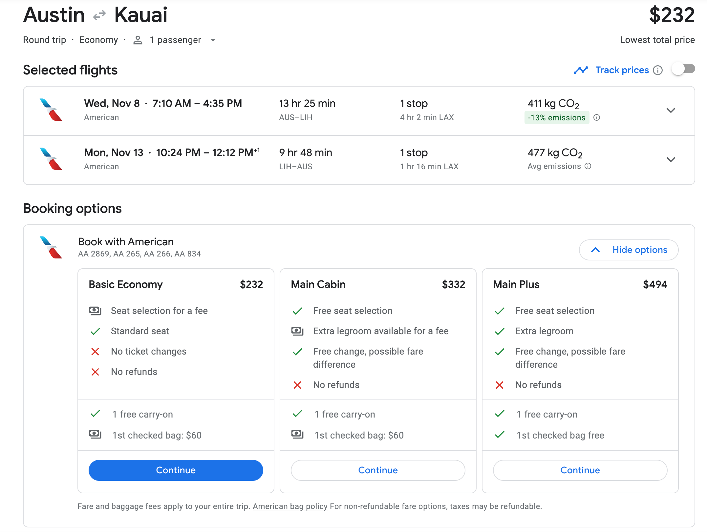This screenshot has height=532, width=707.
Task: Collapse booking options with Hide options
Action: point(629,250)
